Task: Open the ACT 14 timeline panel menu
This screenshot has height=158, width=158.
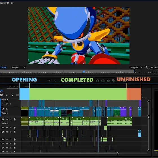Action: click(17, 87)
